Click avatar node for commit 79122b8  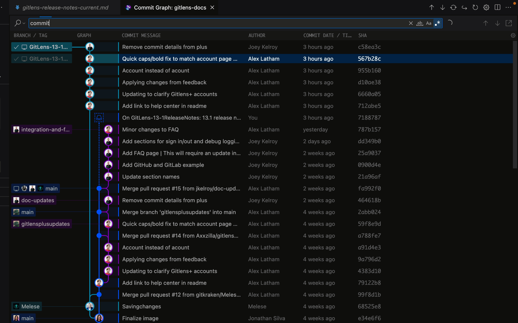[x=99, y=283]
